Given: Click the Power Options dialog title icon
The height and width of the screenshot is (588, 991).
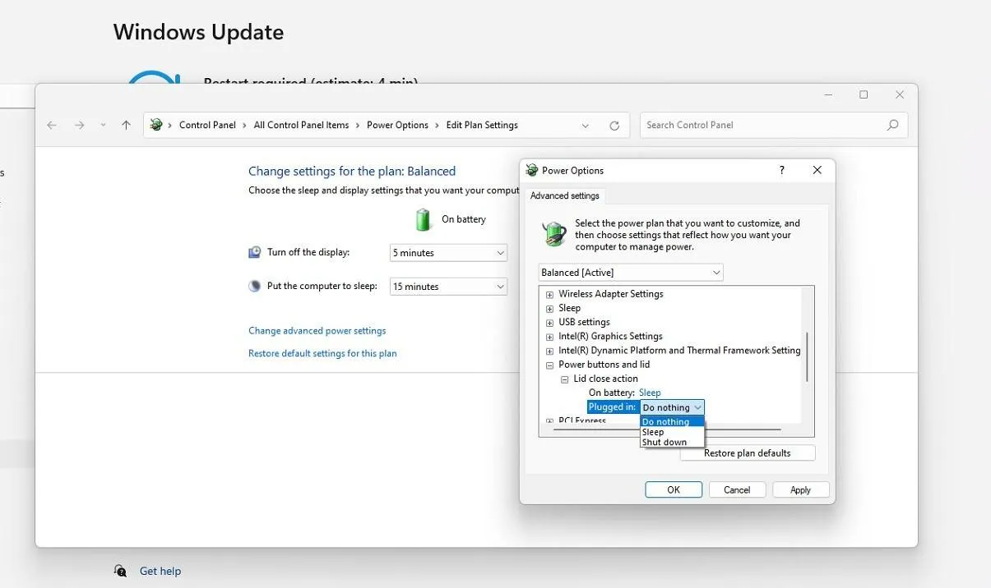Looking at the screenshot, I should tap(532, 170).
